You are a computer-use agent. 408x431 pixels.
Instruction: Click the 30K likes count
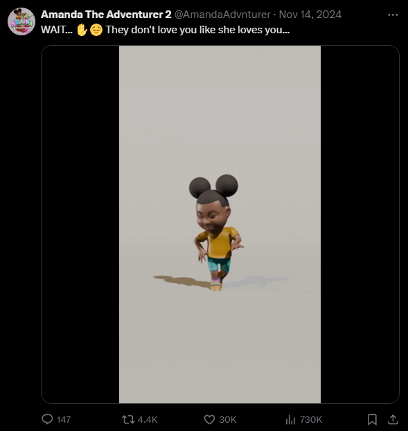point(228,420)
